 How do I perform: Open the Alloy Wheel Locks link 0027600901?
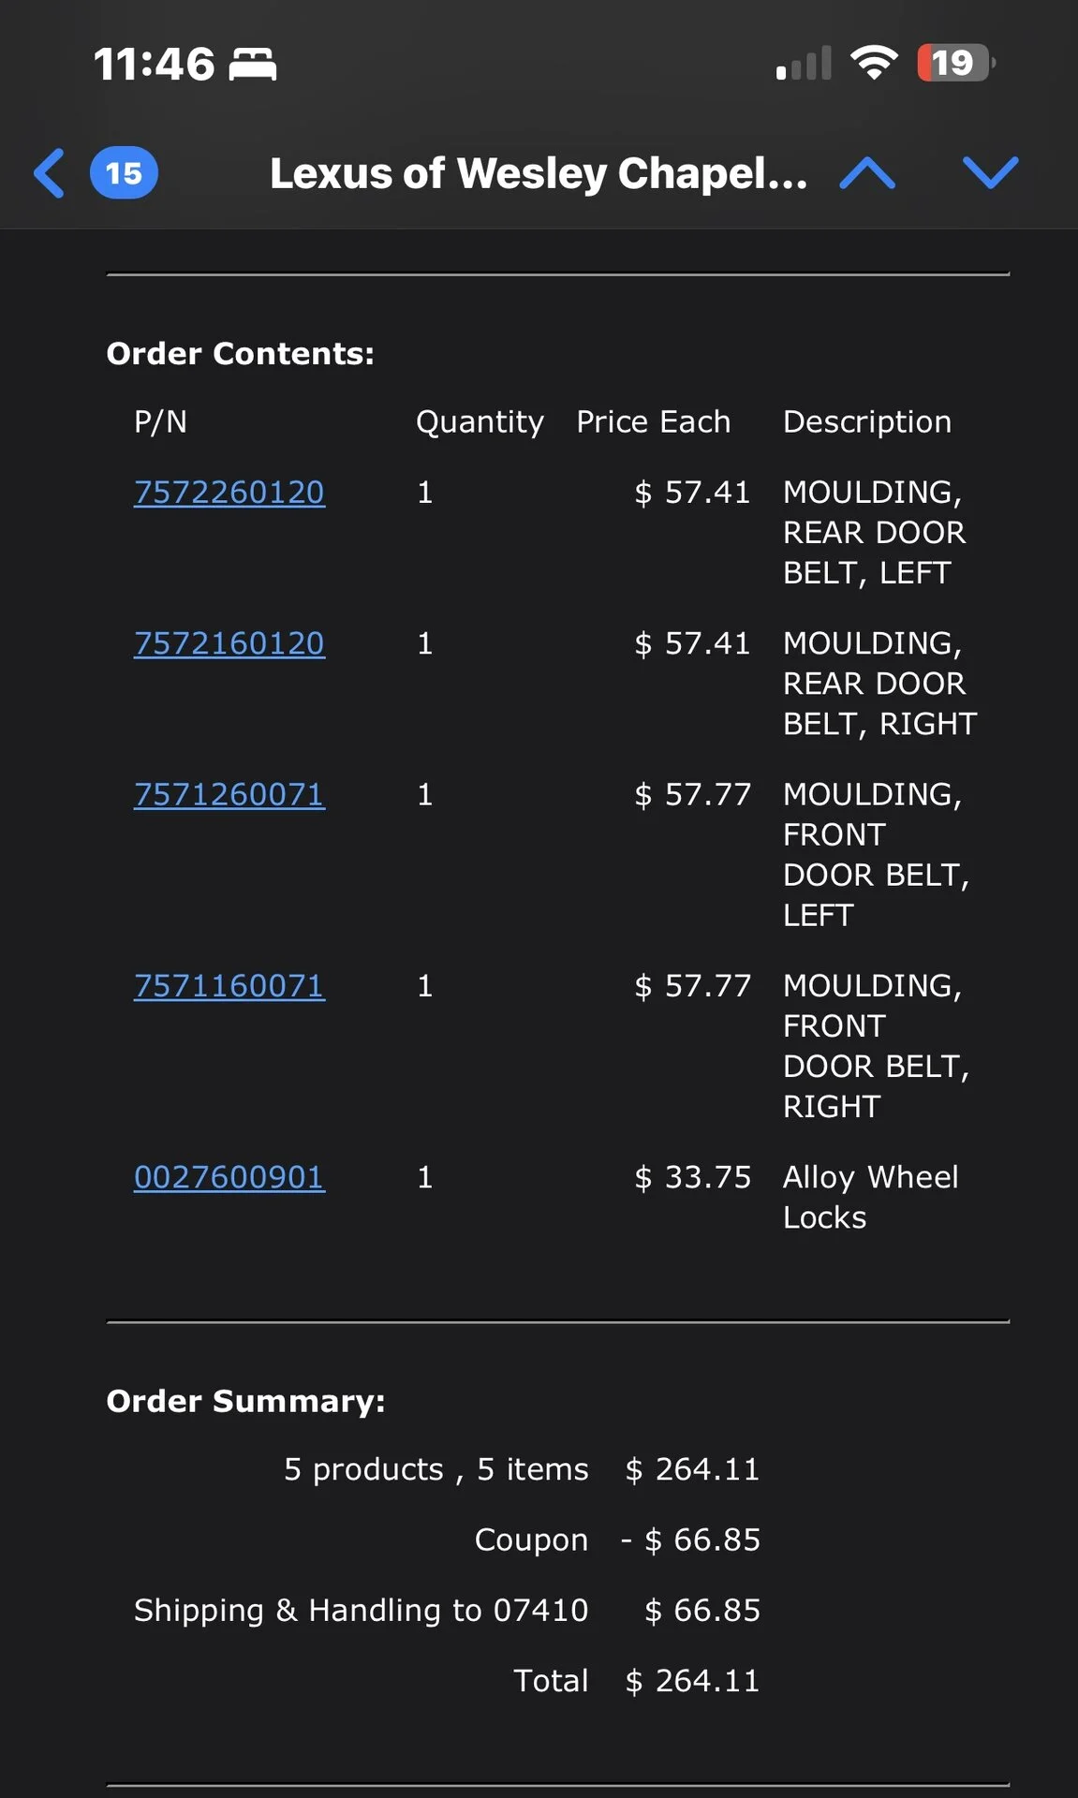[x=229, y=1177]
